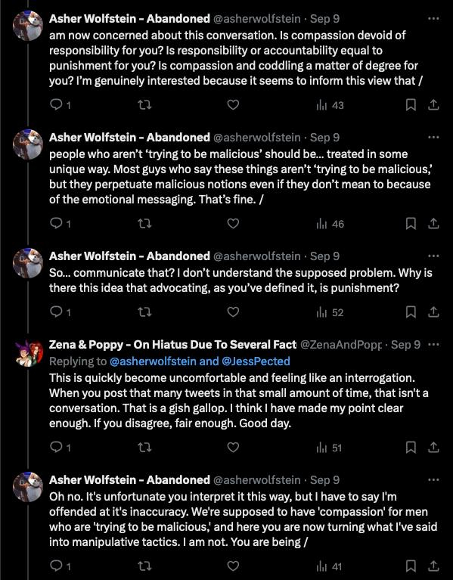
Task: Open Asher Wolfstein avatar on first tweet
Action: [x=28, y=26]
